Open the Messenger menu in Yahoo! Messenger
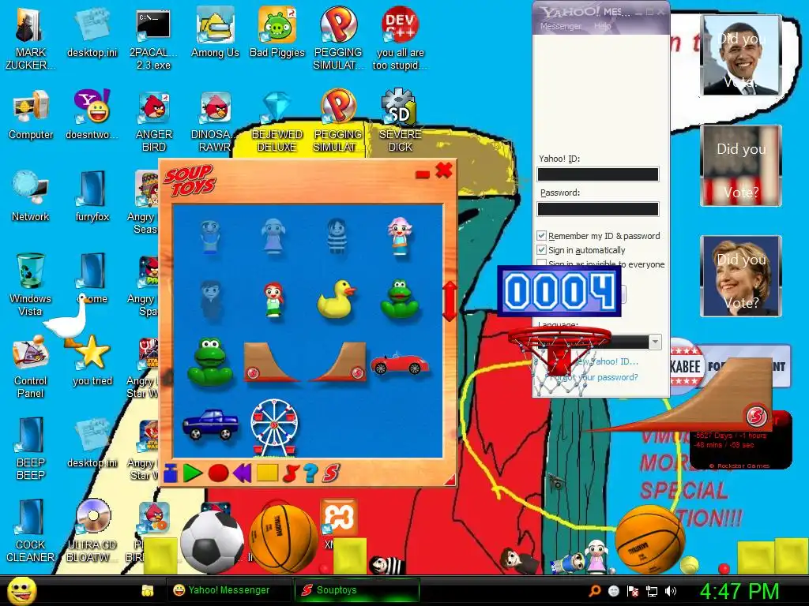809x606 pixels. point(560,26)
